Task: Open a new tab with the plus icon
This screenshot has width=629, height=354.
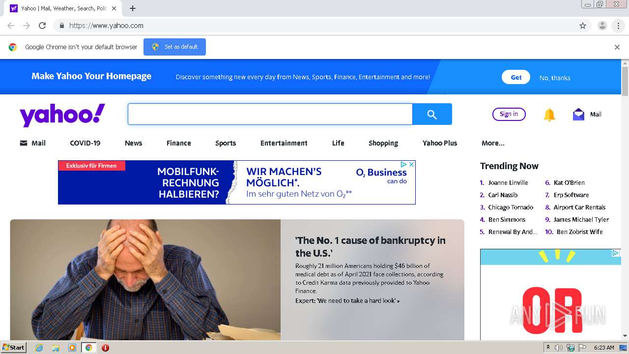Action: point(133,8)
